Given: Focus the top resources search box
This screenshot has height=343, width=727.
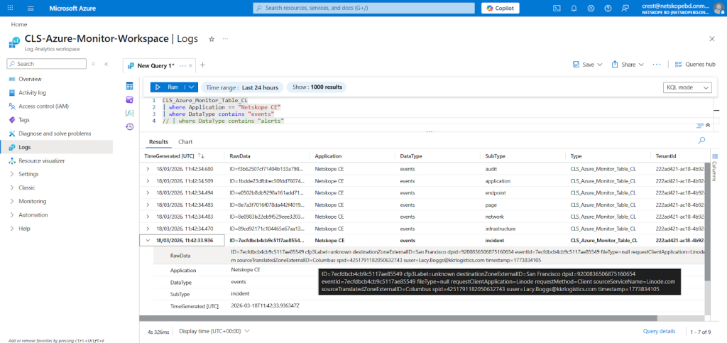Looking at the screenshot, I should click(364, 8).
